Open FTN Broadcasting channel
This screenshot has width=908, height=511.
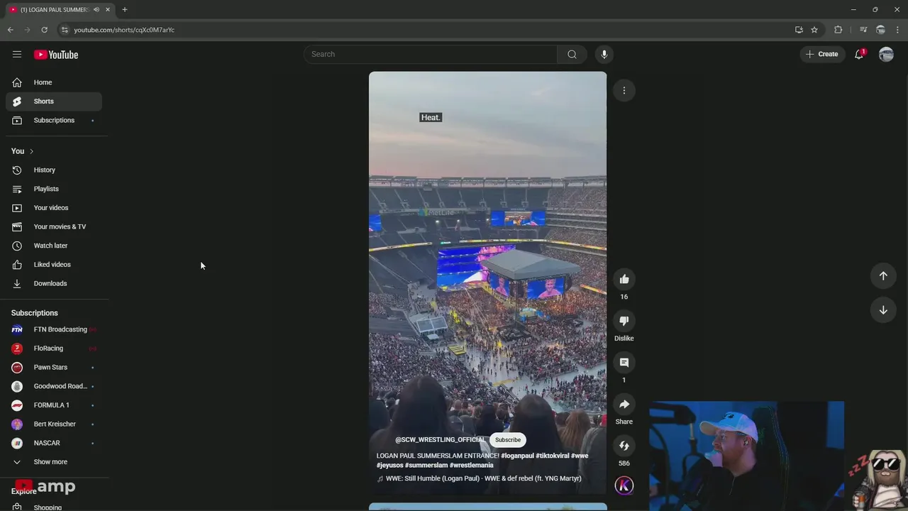pyautogui.click(x=54, y=329)
